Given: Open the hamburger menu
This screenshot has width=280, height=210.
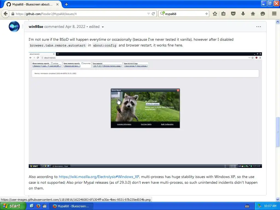Looking at the screenshot, I should [x=274, y=14].
